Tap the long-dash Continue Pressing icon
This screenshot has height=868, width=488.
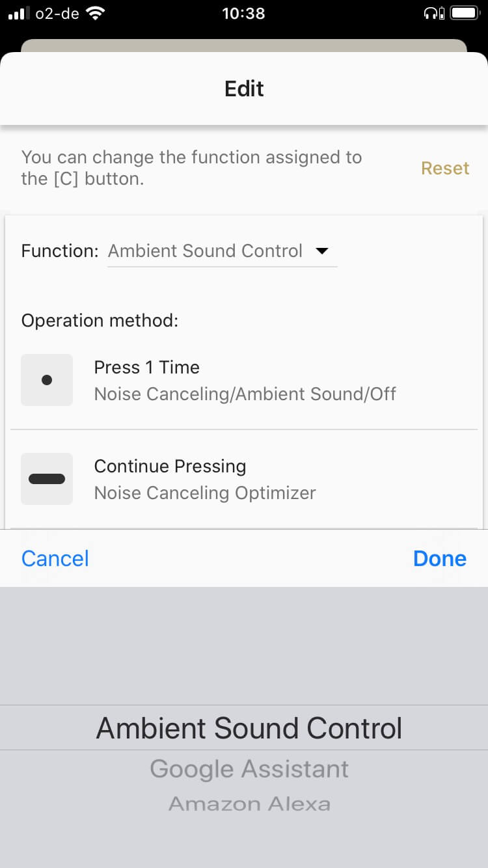[47, 479]
